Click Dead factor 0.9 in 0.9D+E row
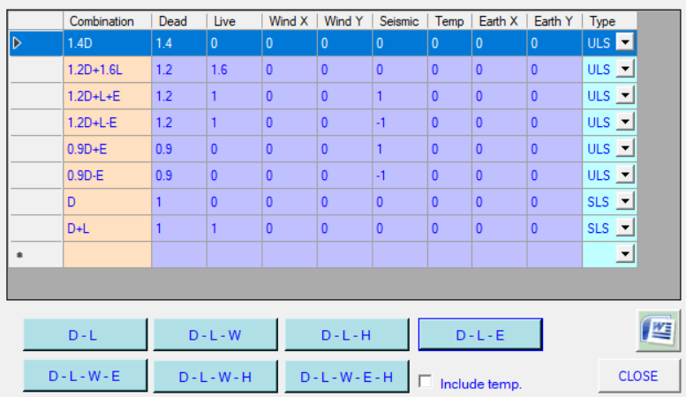 [179, 149]
